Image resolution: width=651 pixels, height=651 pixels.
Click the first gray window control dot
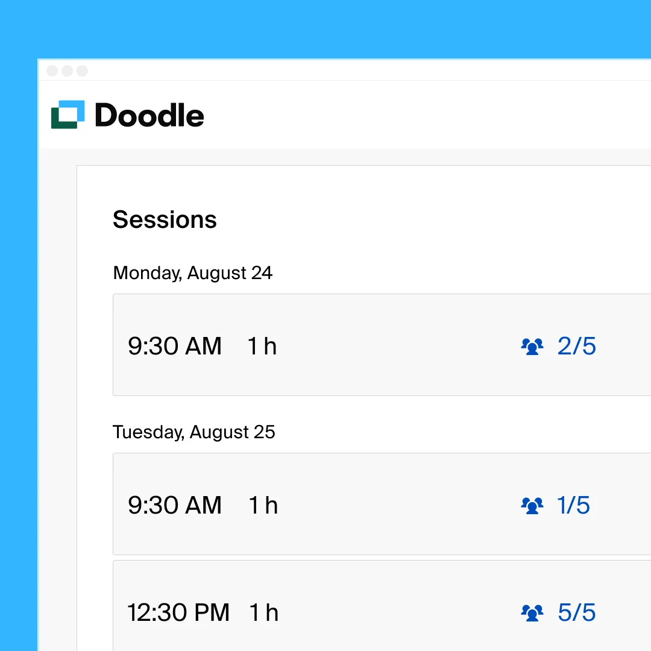pyautogui.click(x=52, y=71)
